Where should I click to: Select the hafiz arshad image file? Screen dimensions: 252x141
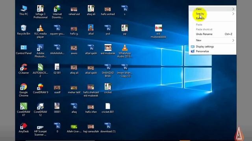click(107, 11)
